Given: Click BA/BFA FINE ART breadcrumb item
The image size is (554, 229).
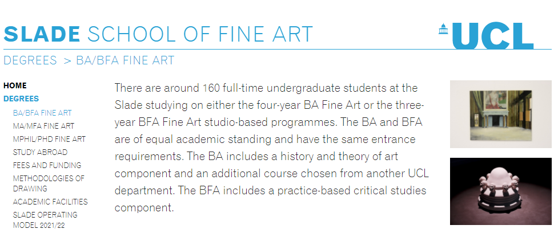Looking at the screenshot, I should pyautogui.click(x=126, y=60).
